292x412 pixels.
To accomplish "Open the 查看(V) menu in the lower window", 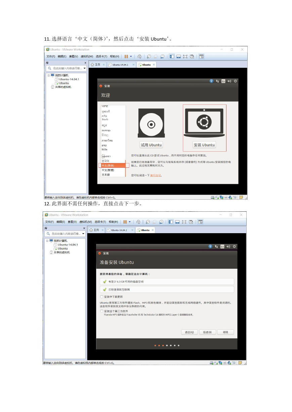I will click(x=72, y=222).
